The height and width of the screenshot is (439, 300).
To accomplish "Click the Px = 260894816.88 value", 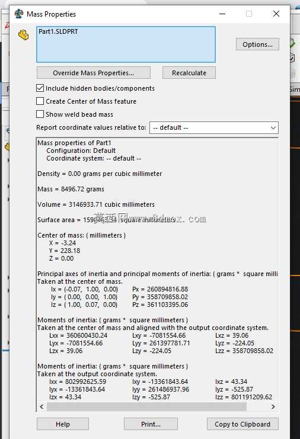I will point(160,289).
